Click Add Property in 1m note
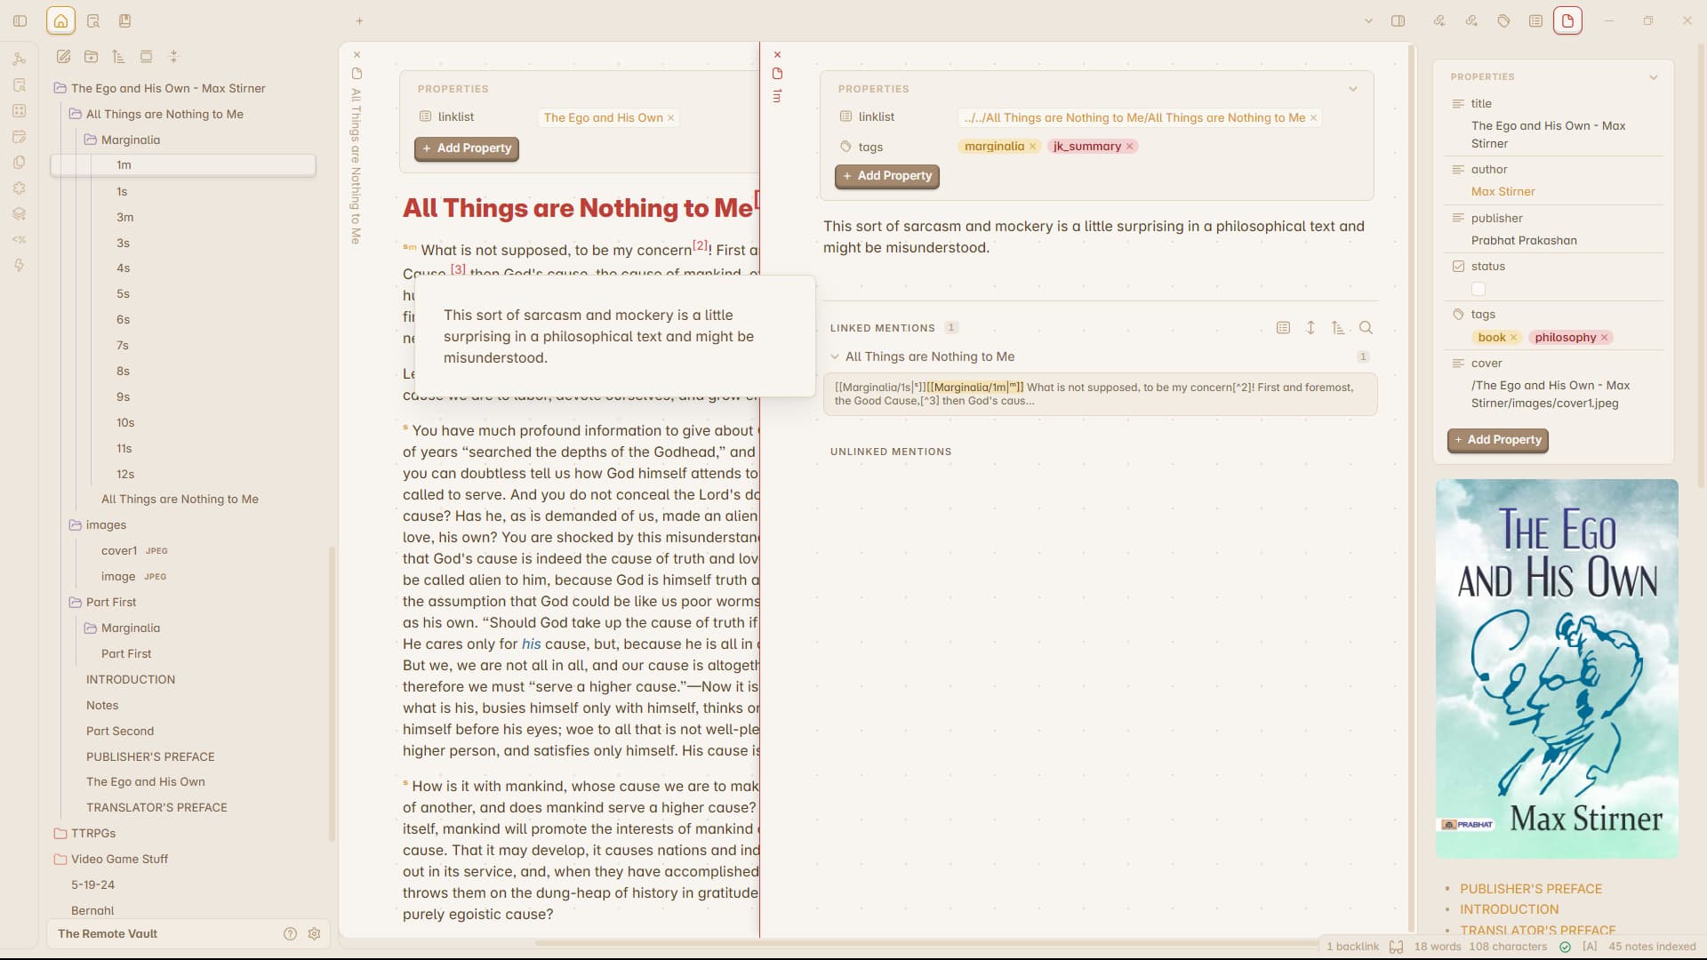Viewport: 1707px width, 960px height. click(887, 176)
